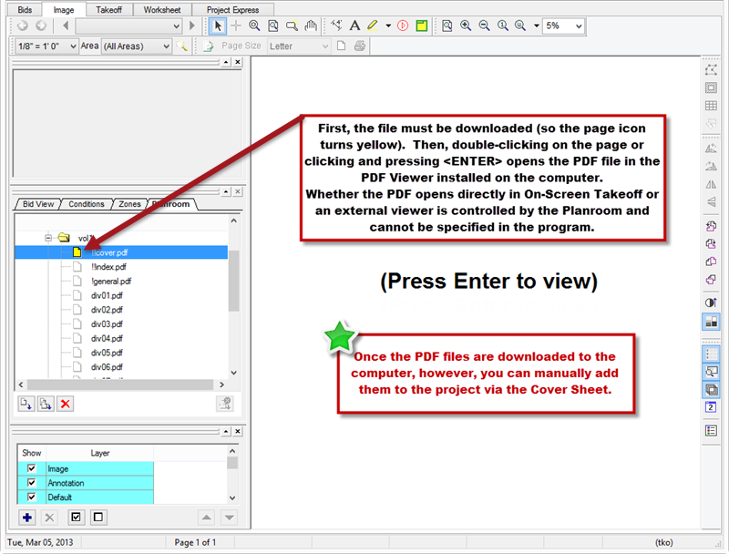This screenshot has height=554, width=729.
Task: Toggle the Annotation layer checkbox
Action: tap(32, 482)
